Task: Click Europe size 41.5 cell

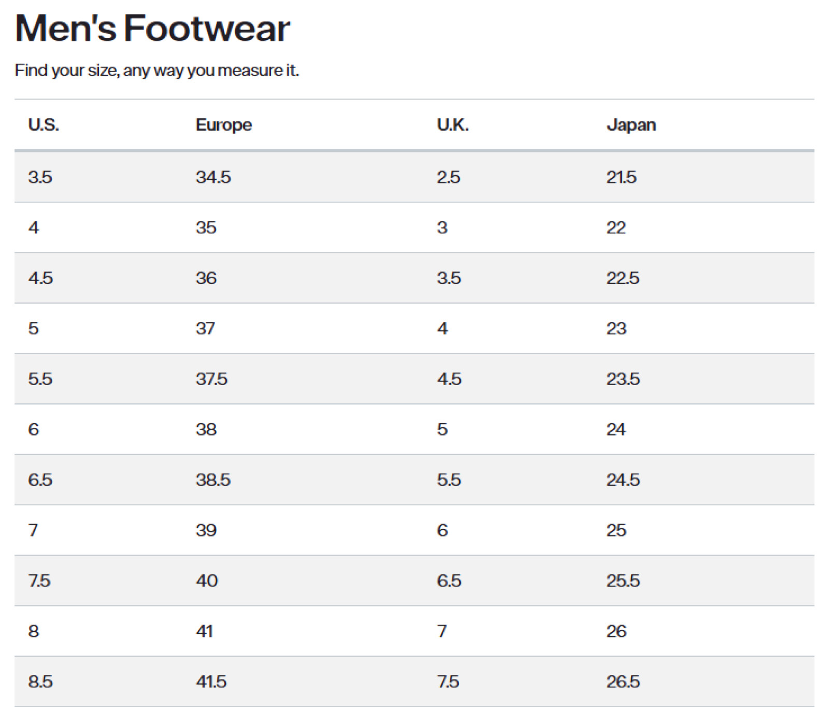Action: pos(211,682)
